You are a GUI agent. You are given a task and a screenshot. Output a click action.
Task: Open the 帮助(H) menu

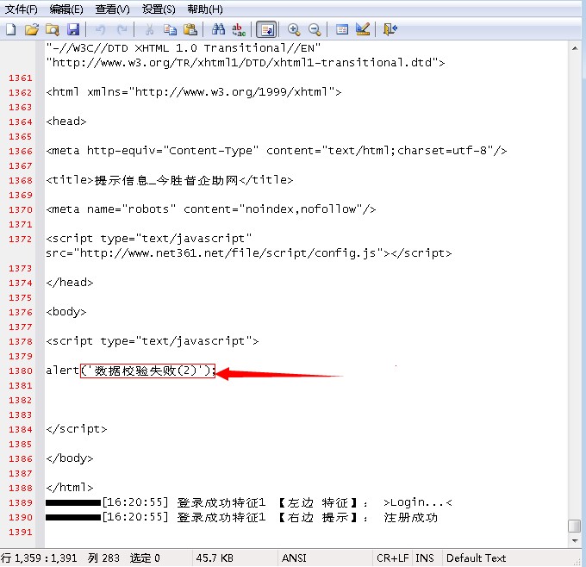click(x=205, y=9)
